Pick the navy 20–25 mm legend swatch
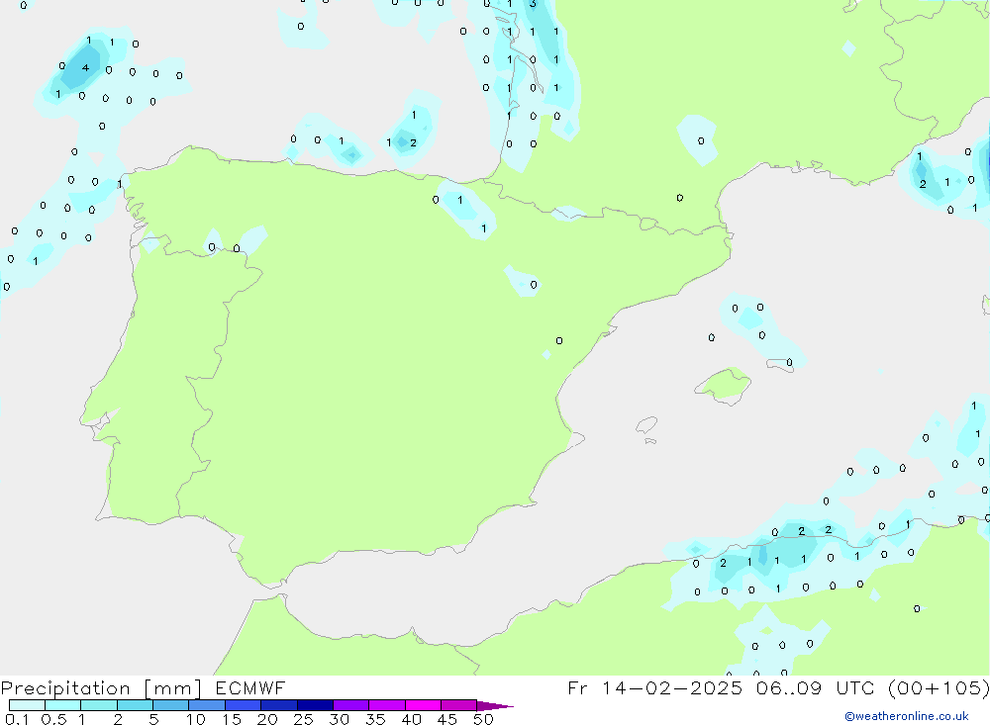 click(279, 705)
